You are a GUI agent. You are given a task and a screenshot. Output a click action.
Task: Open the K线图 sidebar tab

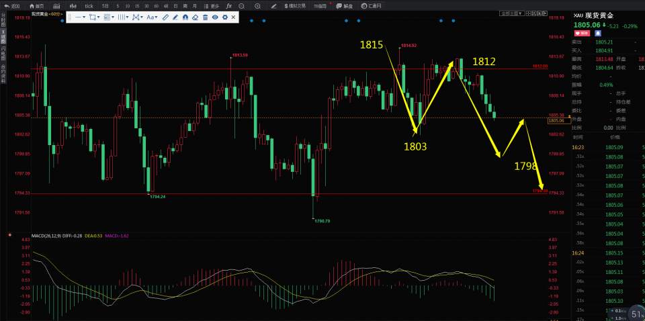coord(3,36)
